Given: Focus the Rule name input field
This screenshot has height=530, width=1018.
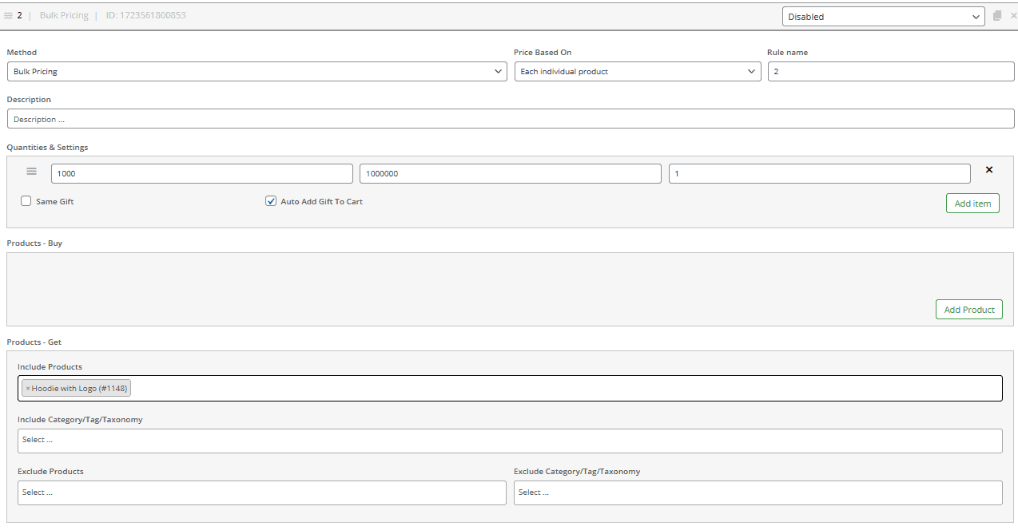Looking at the screenshot, I should [x=890, y=72].
